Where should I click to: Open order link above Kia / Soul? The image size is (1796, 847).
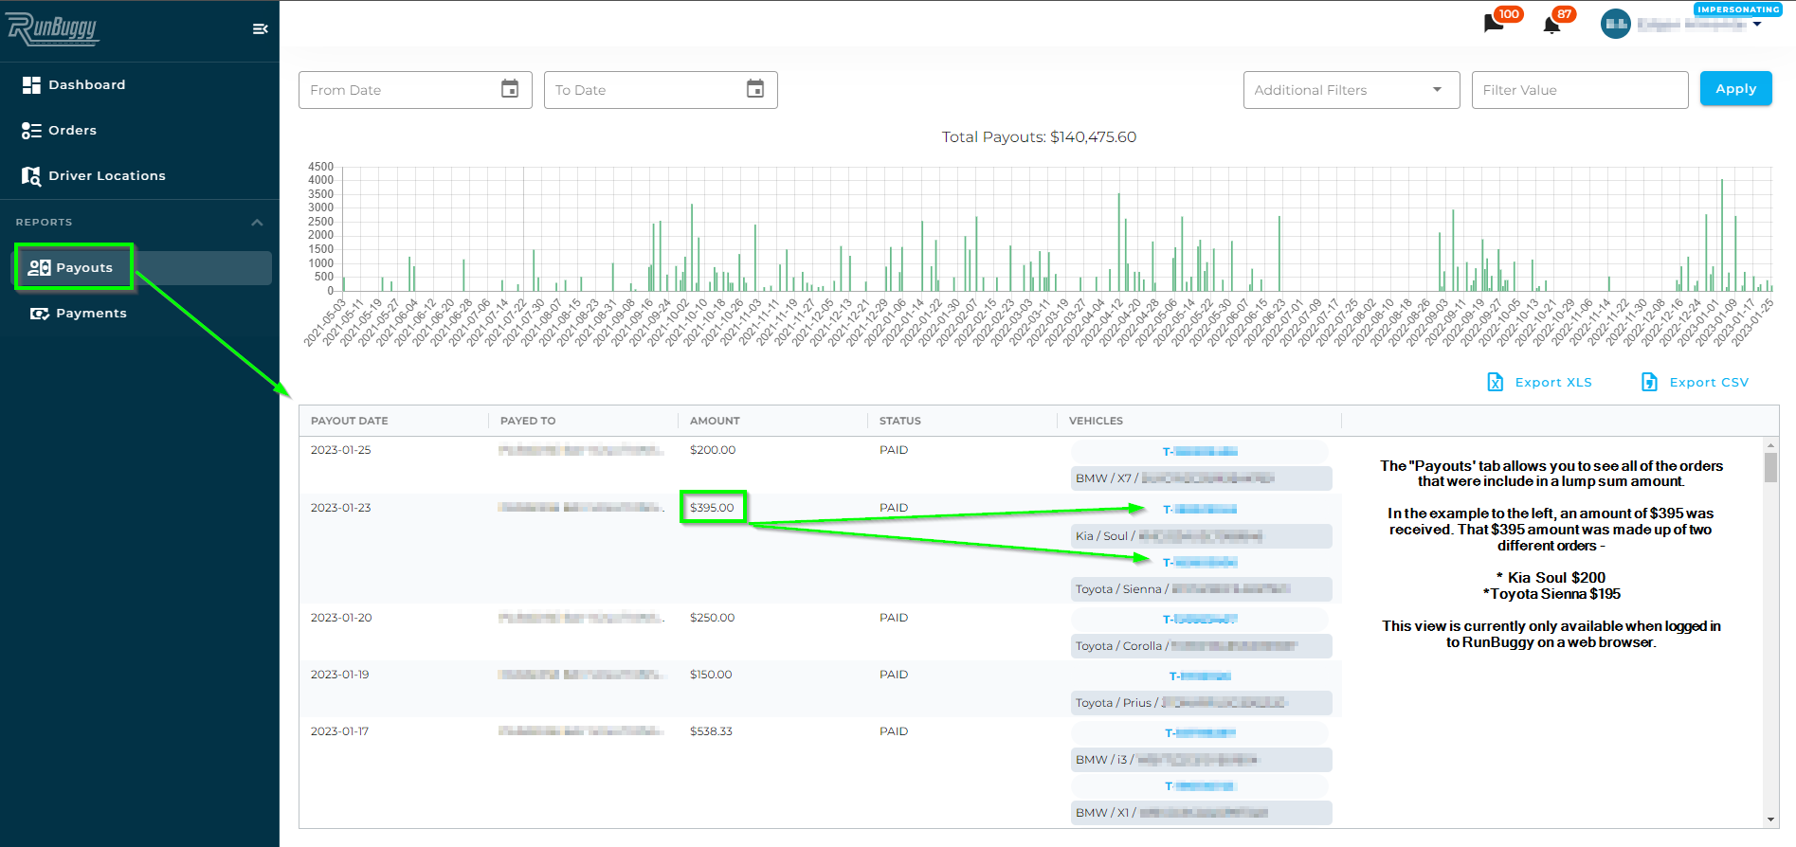1201,510
